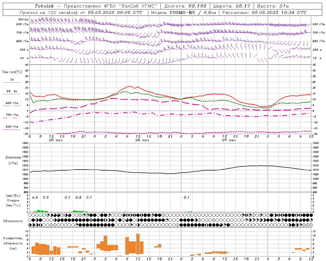Click the green dashed Td 2м legend line
This screenshot has width=326, height=261.
click(12, 94)
